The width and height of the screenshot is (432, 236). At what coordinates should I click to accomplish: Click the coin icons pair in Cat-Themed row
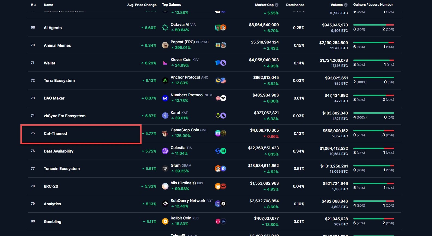220,133
